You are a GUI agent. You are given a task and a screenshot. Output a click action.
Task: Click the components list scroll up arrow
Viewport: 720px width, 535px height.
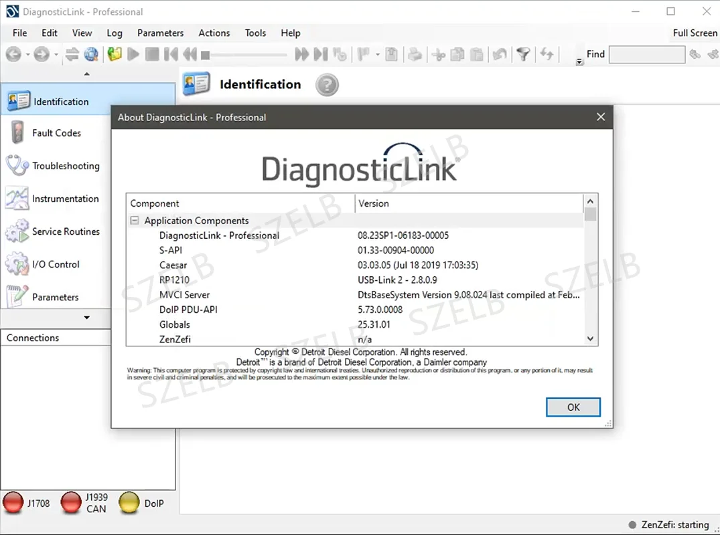tap(591, 201)
